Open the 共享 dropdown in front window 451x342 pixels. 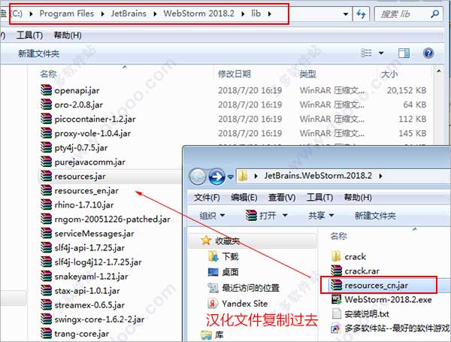tap(321, 215)
